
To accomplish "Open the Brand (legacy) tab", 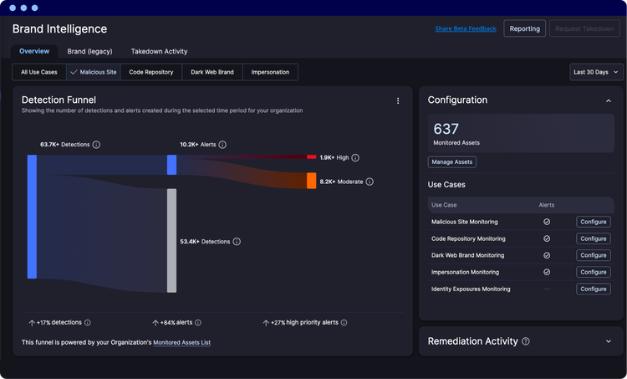I will [89, 51].
